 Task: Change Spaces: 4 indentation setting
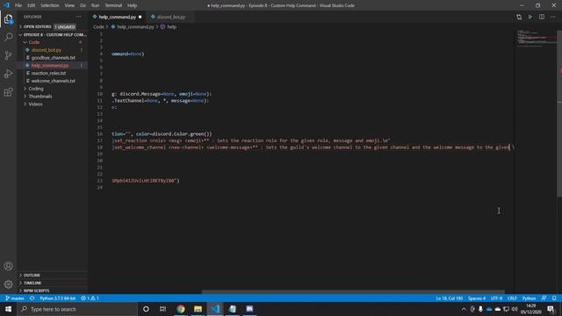click(x=476, y=298)
